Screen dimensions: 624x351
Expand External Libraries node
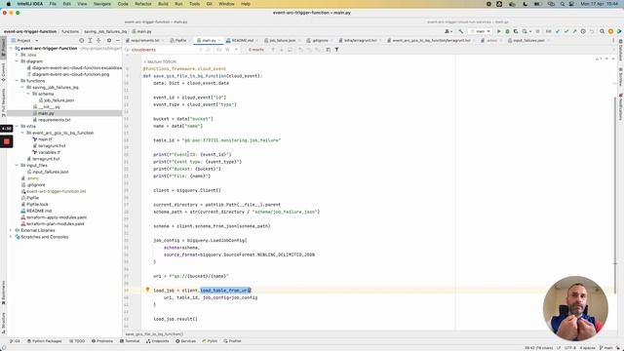coord(11,230)
